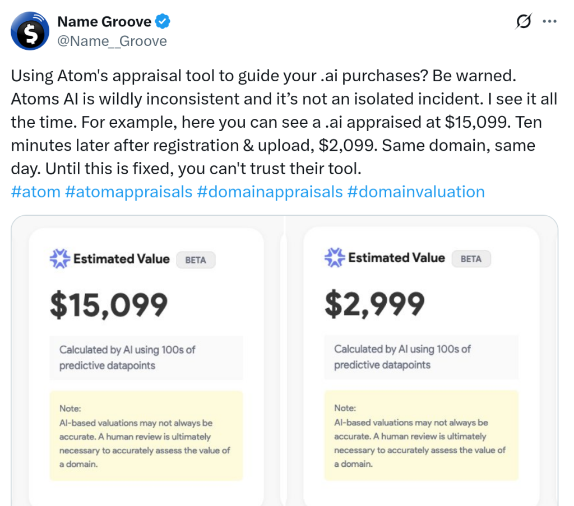Click the Name Groove display name

(x=104, y=22)
